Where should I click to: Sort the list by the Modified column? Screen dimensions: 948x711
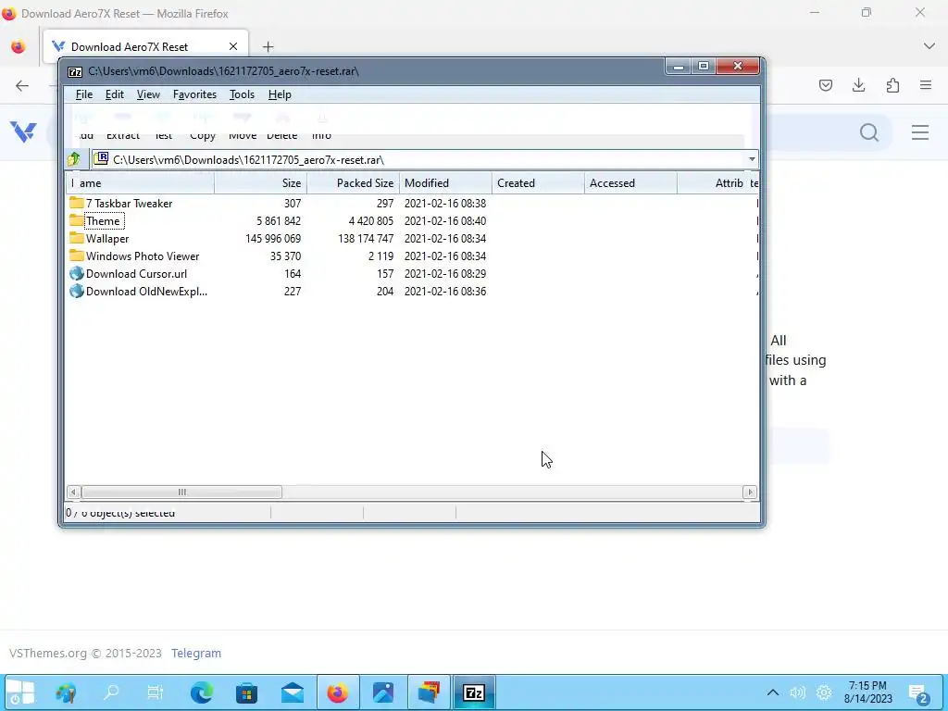pos(445,183)
